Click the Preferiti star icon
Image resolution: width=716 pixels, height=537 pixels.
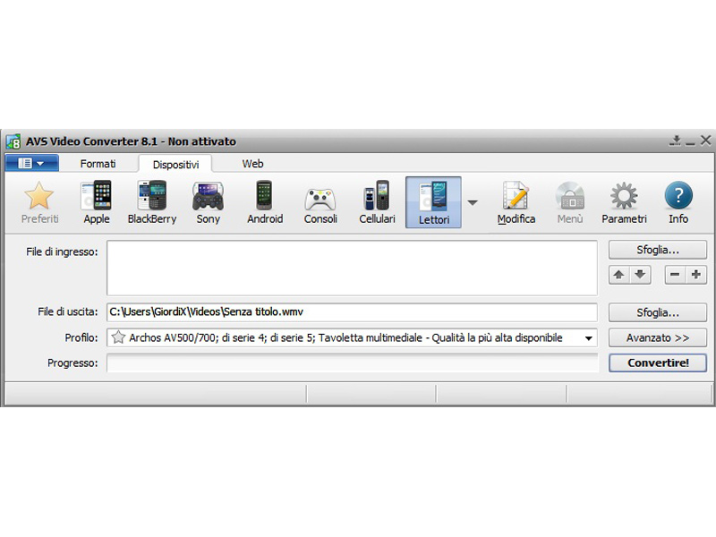(x=39, y=201)
